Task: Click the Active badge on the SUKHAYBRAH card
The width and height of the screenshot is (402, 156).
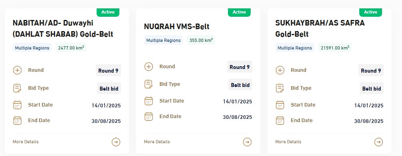Action: tap(370, 12)
